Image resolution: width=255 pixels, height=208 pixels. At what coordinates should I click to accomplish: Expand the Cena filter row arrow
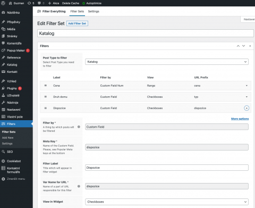pos(246,86)
